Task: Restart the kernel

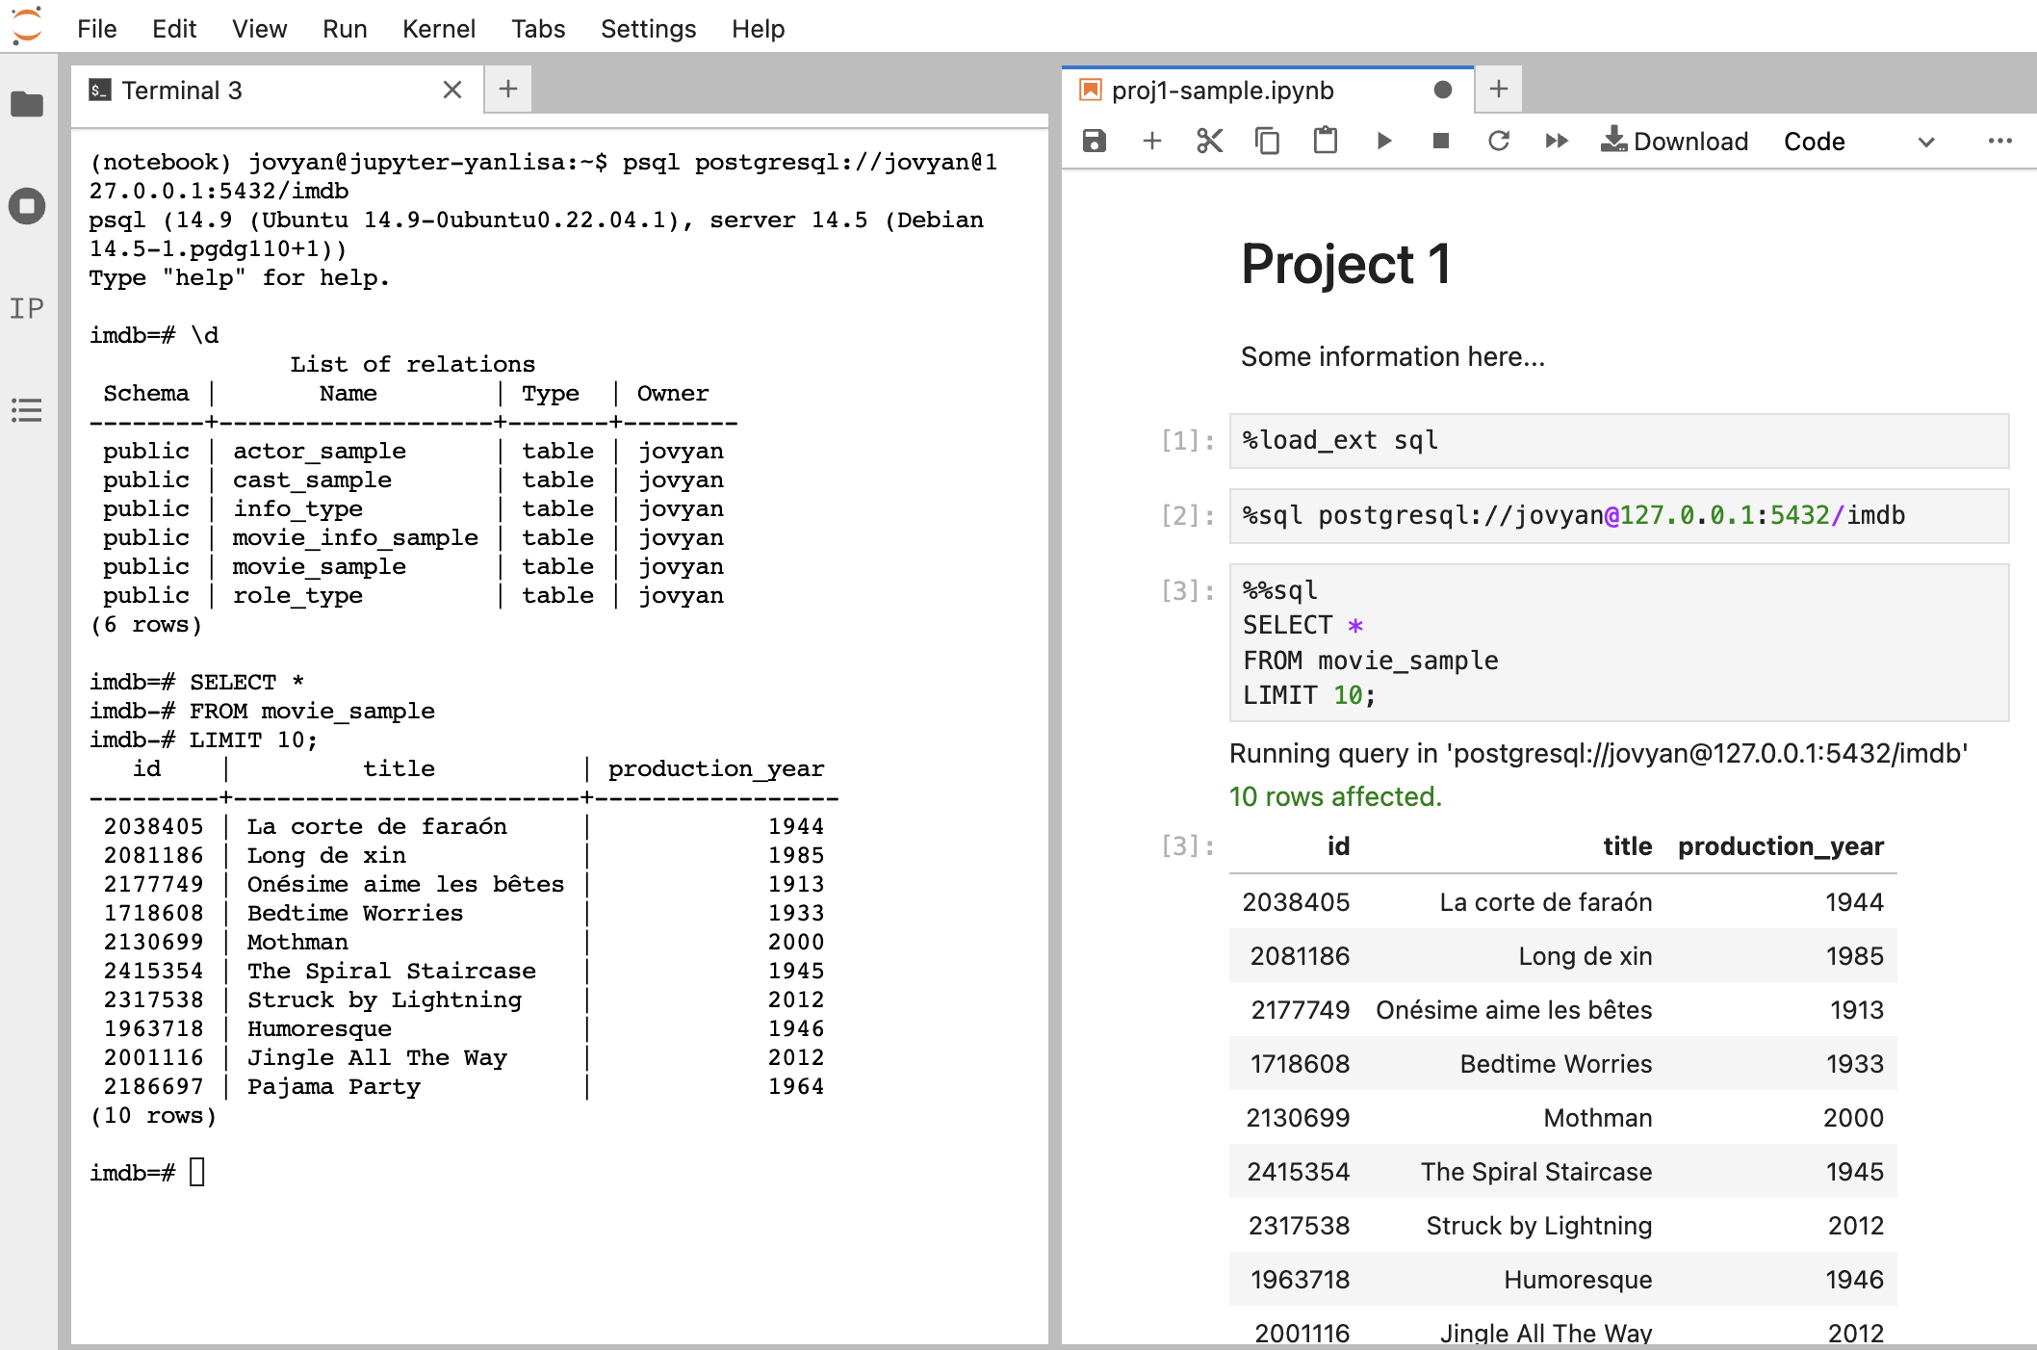Action: (1498, 142)
